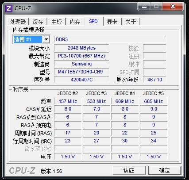Click the 46 / 10 week/year value

click(154, 80)
